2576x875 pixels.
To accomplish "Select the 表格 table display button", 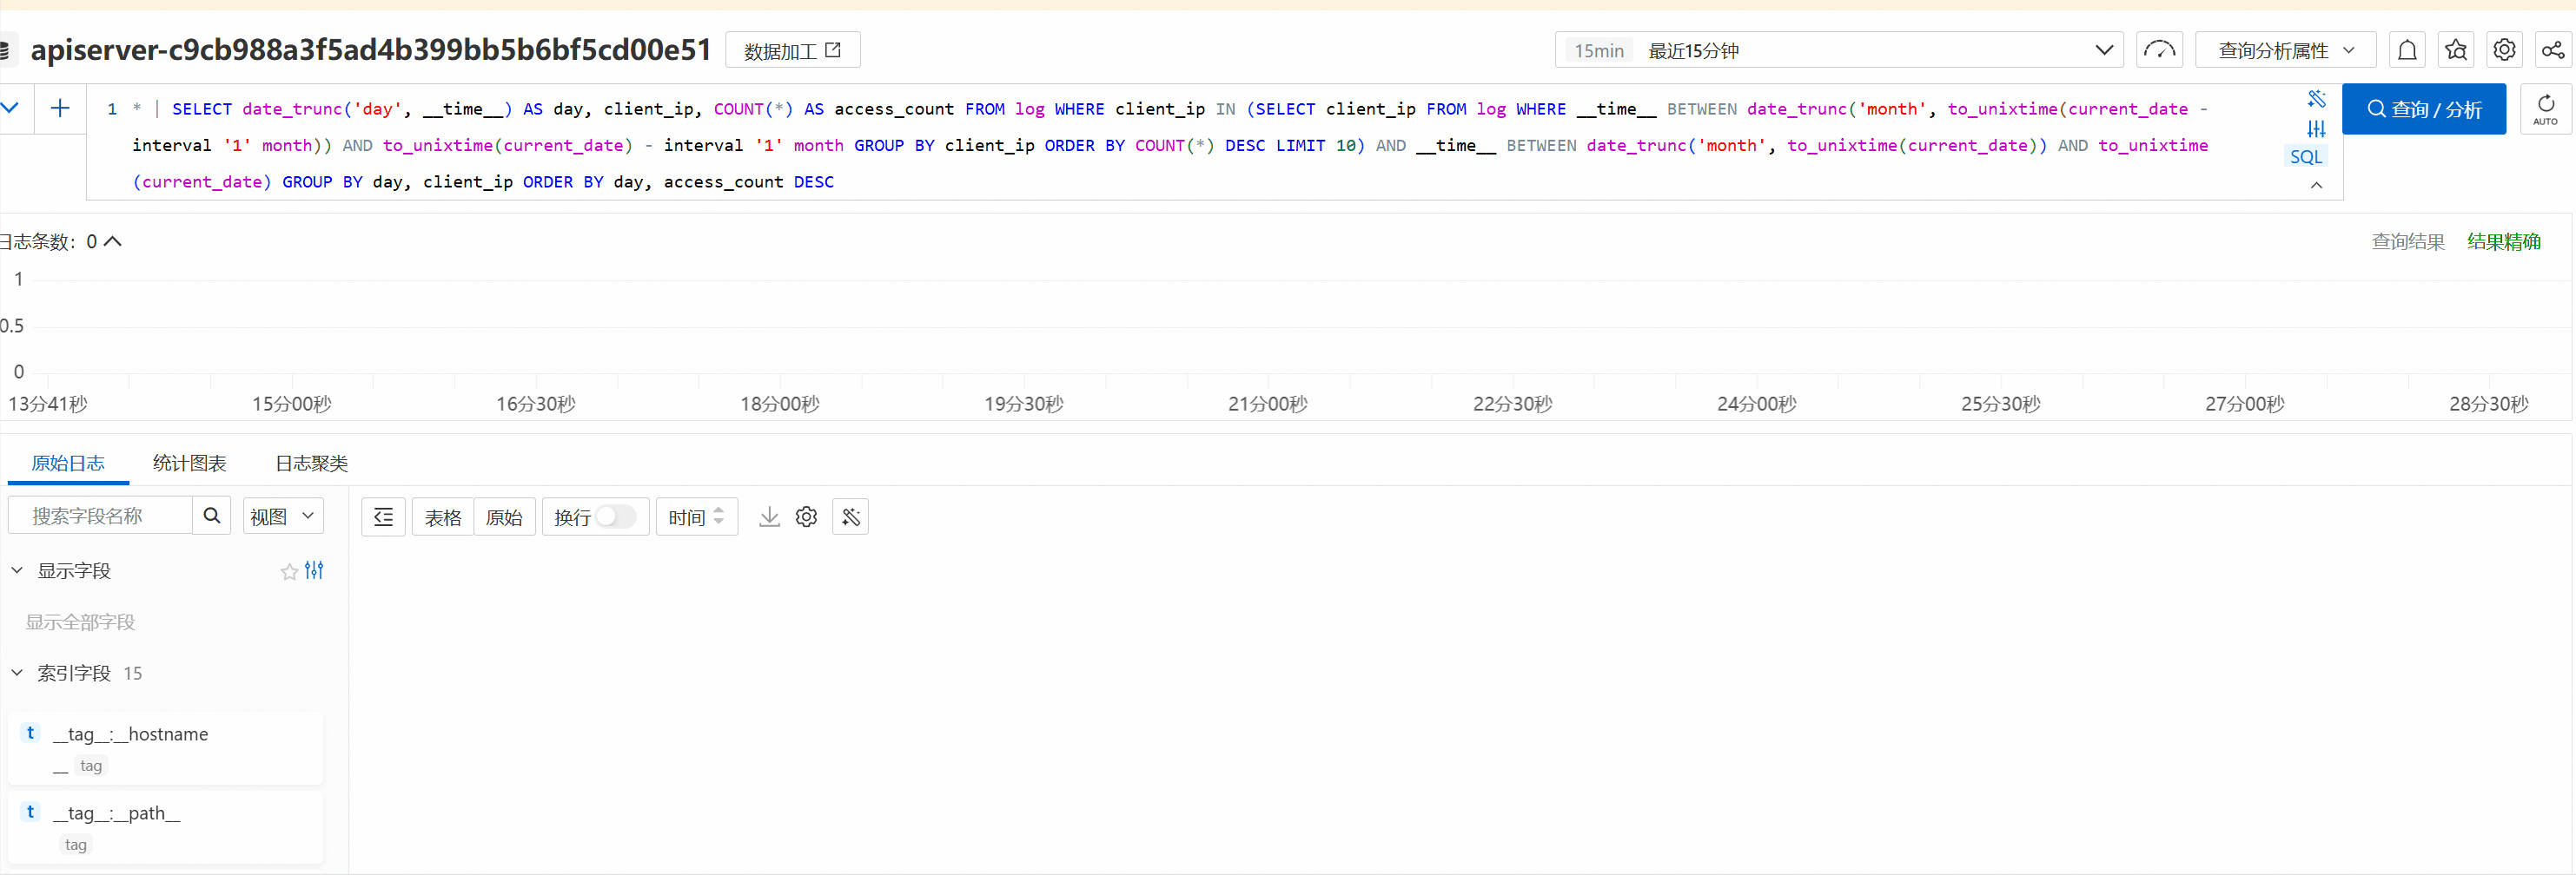I will [x=443, y=516].
